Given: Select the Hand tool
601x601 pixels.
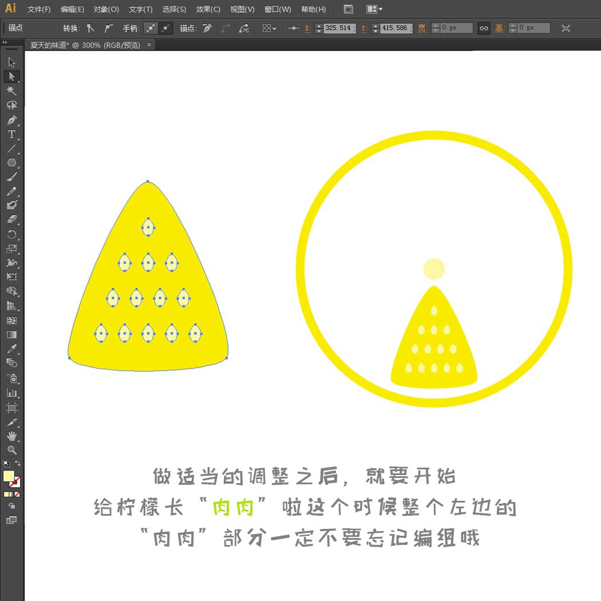Looking at the screenshot, I should tap(11, 436).
